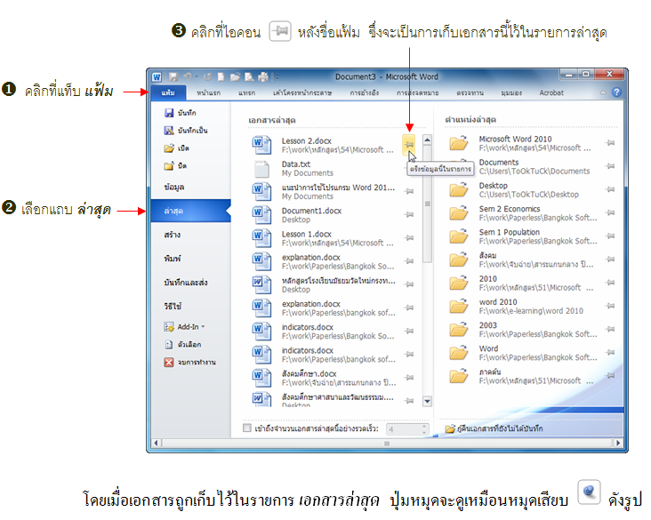Switch to ตรวจทาน (Review) ribbon tab
This screenshot has width=651, height=520.
[470, 93]
